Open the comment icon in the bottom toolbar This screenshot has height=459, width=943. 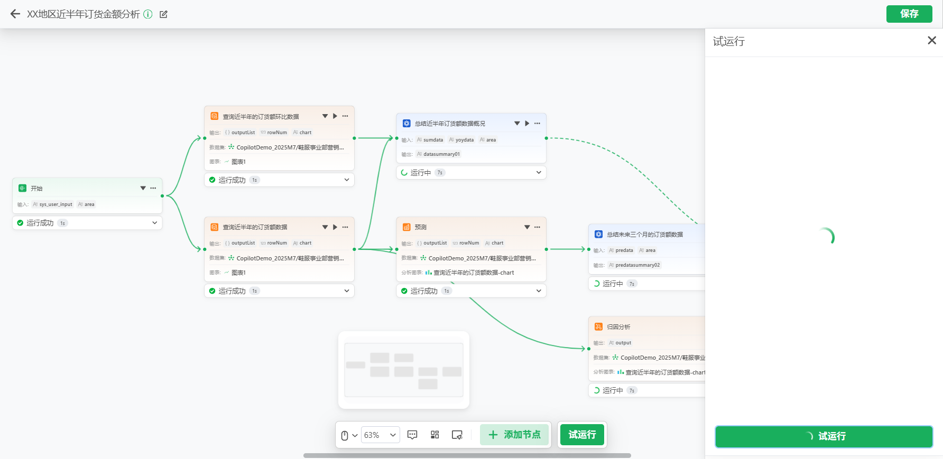(412, 435)
